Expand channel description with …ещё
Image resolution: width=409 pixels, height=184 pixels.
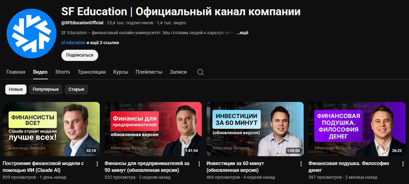coord(243,33)
